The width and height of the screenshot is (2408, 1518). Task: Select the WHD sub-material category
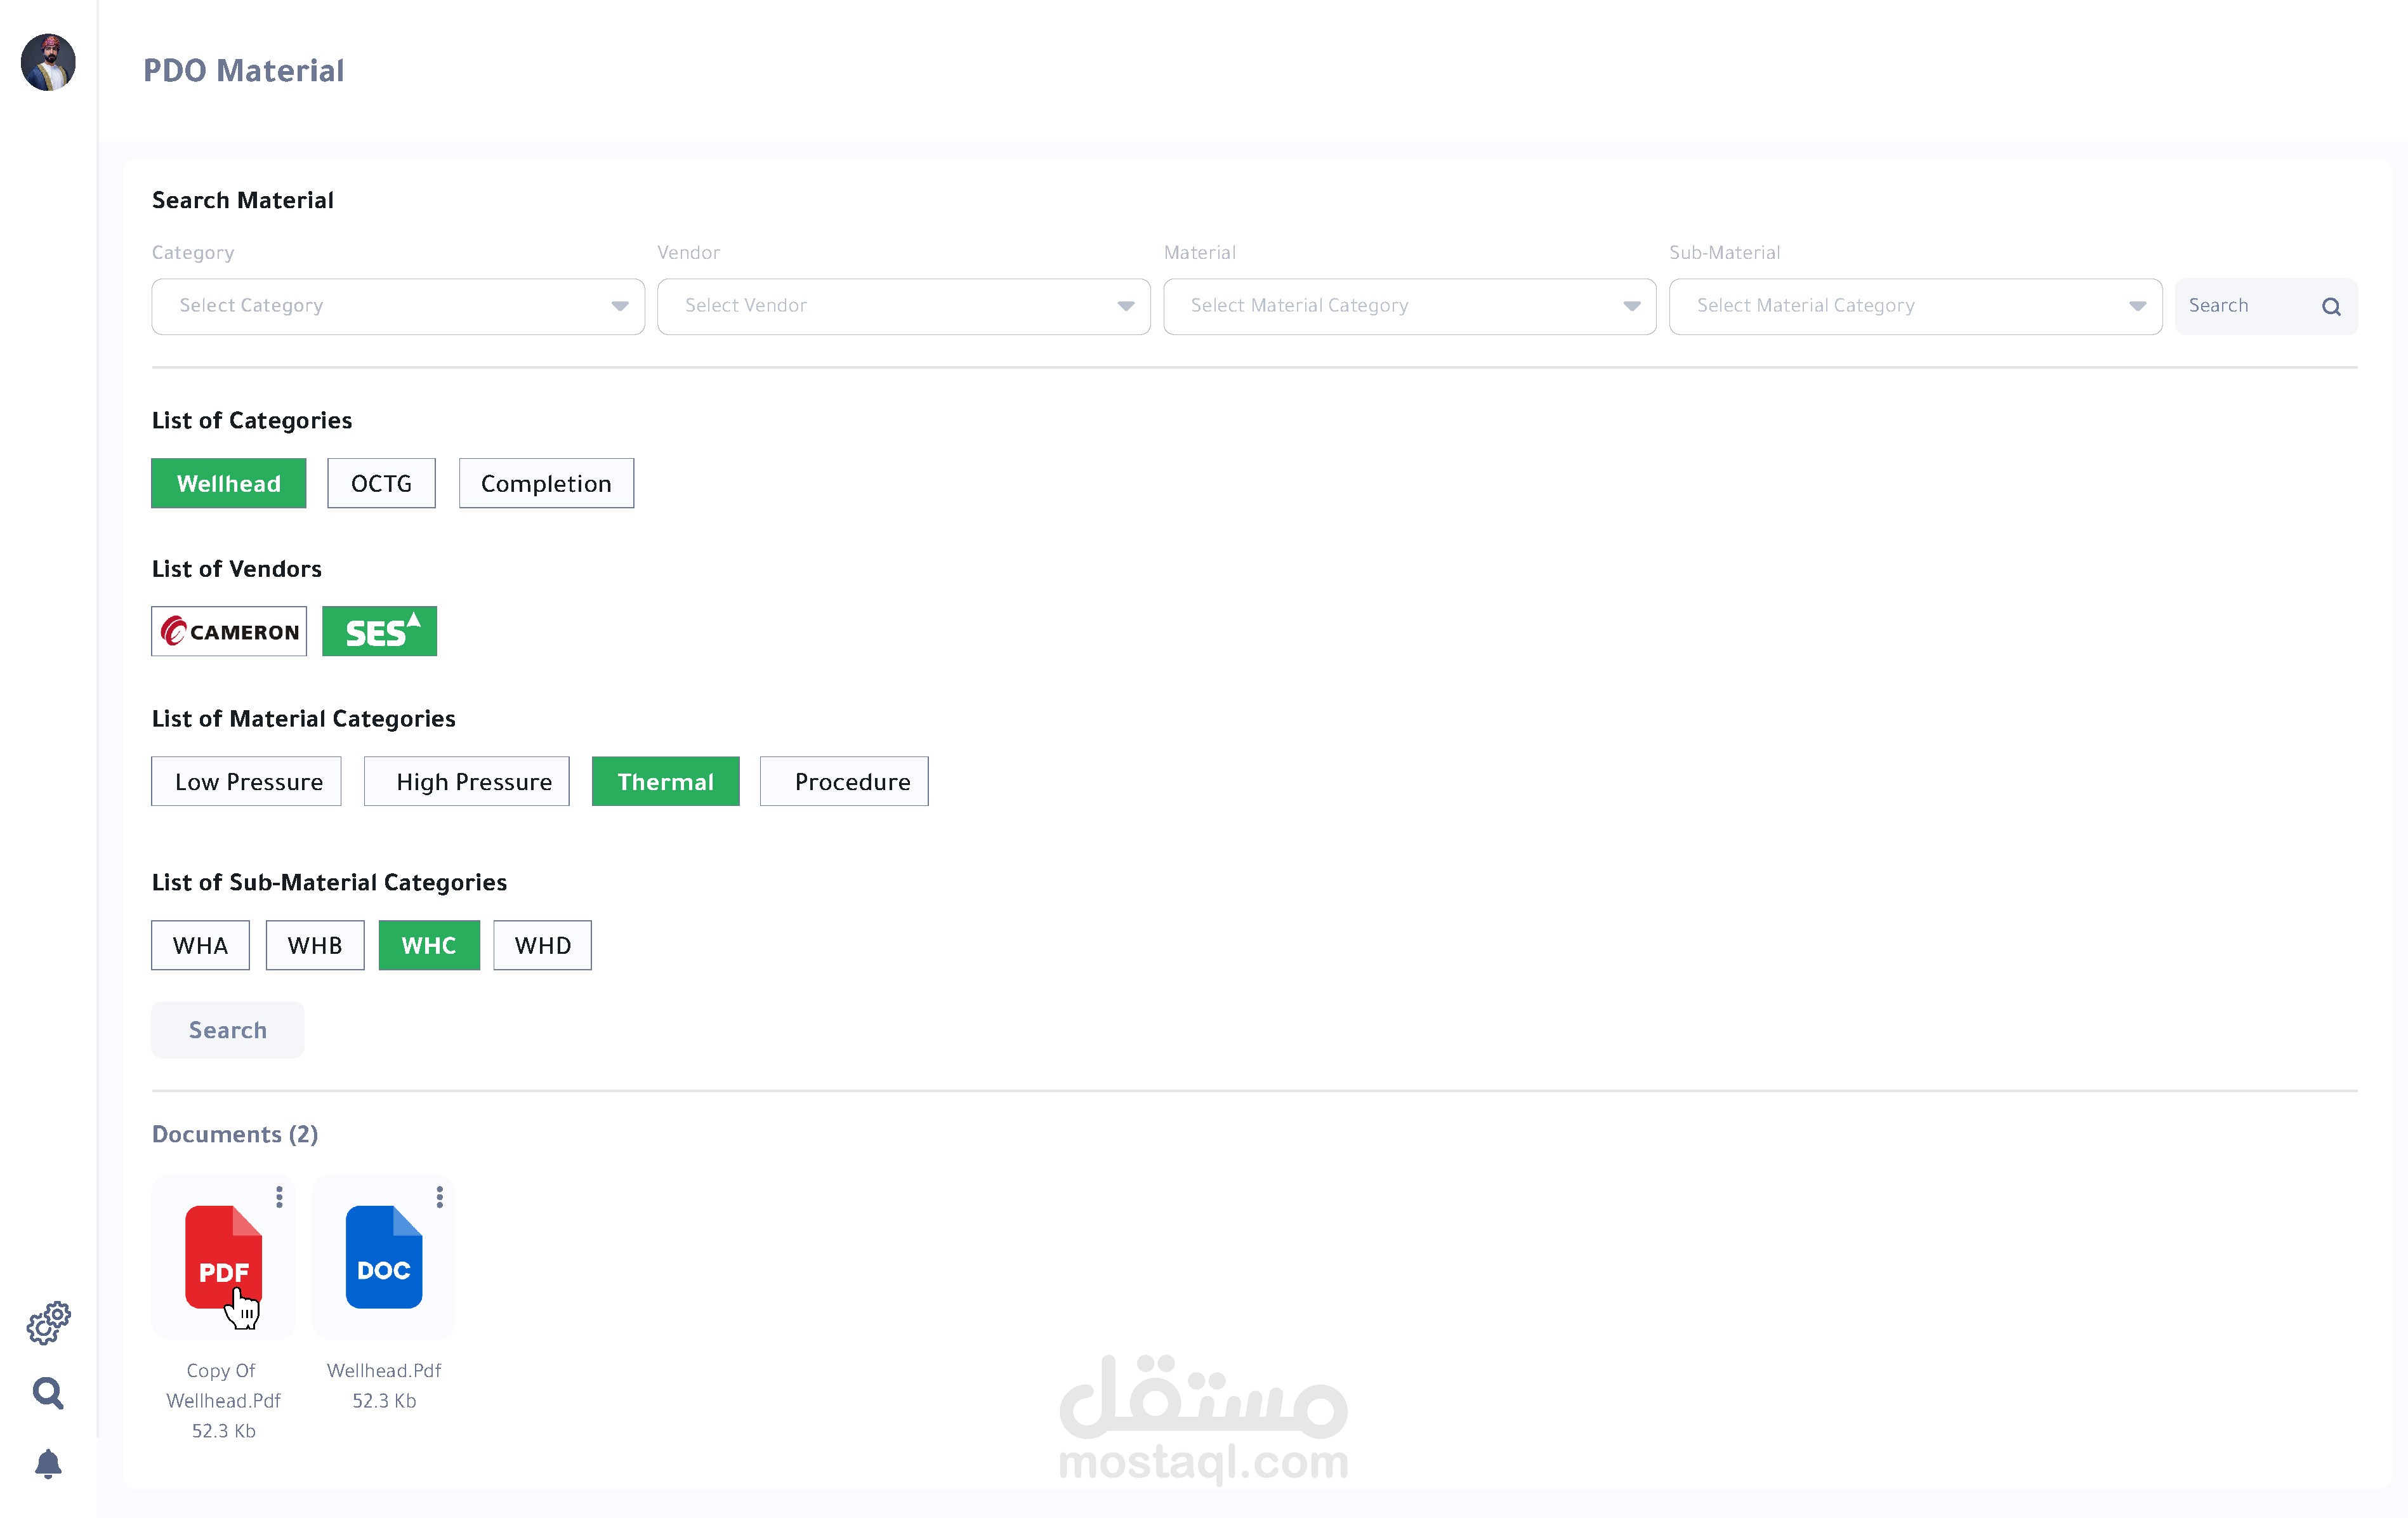pos(542,945)
